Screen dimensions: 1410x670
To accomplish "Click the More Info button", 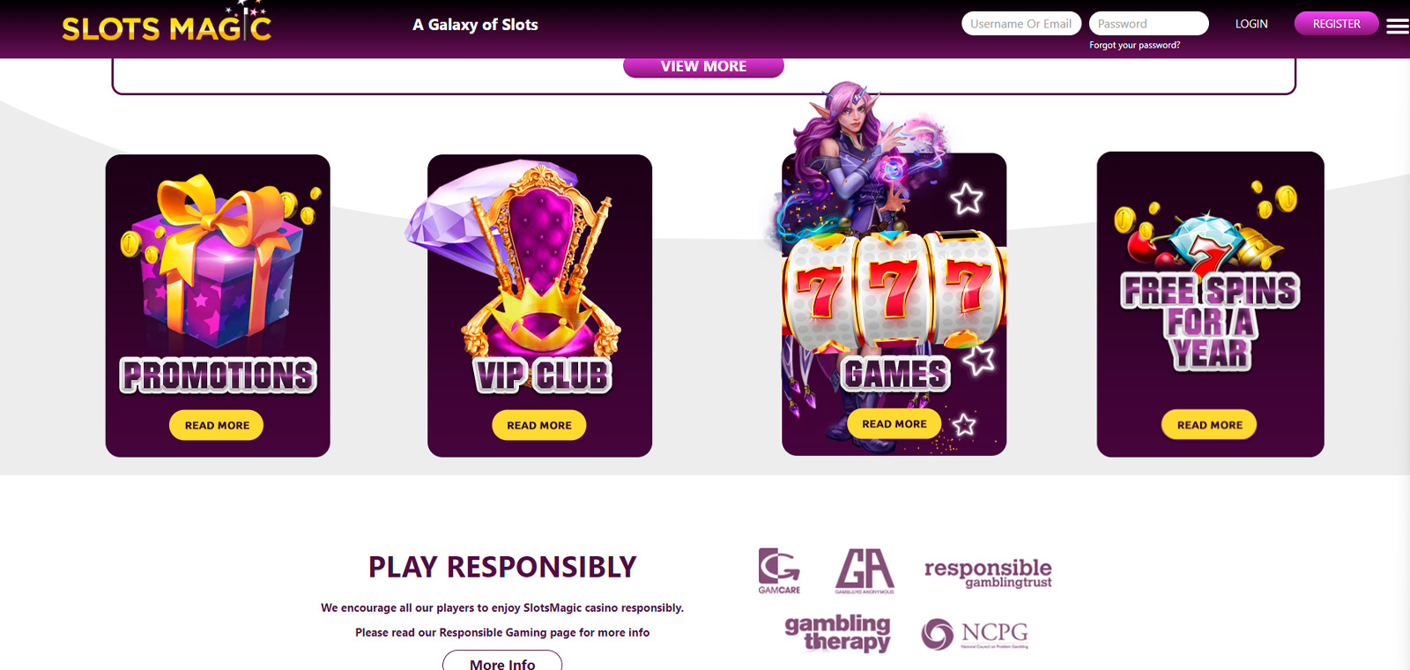I will [x=502, y=661].
